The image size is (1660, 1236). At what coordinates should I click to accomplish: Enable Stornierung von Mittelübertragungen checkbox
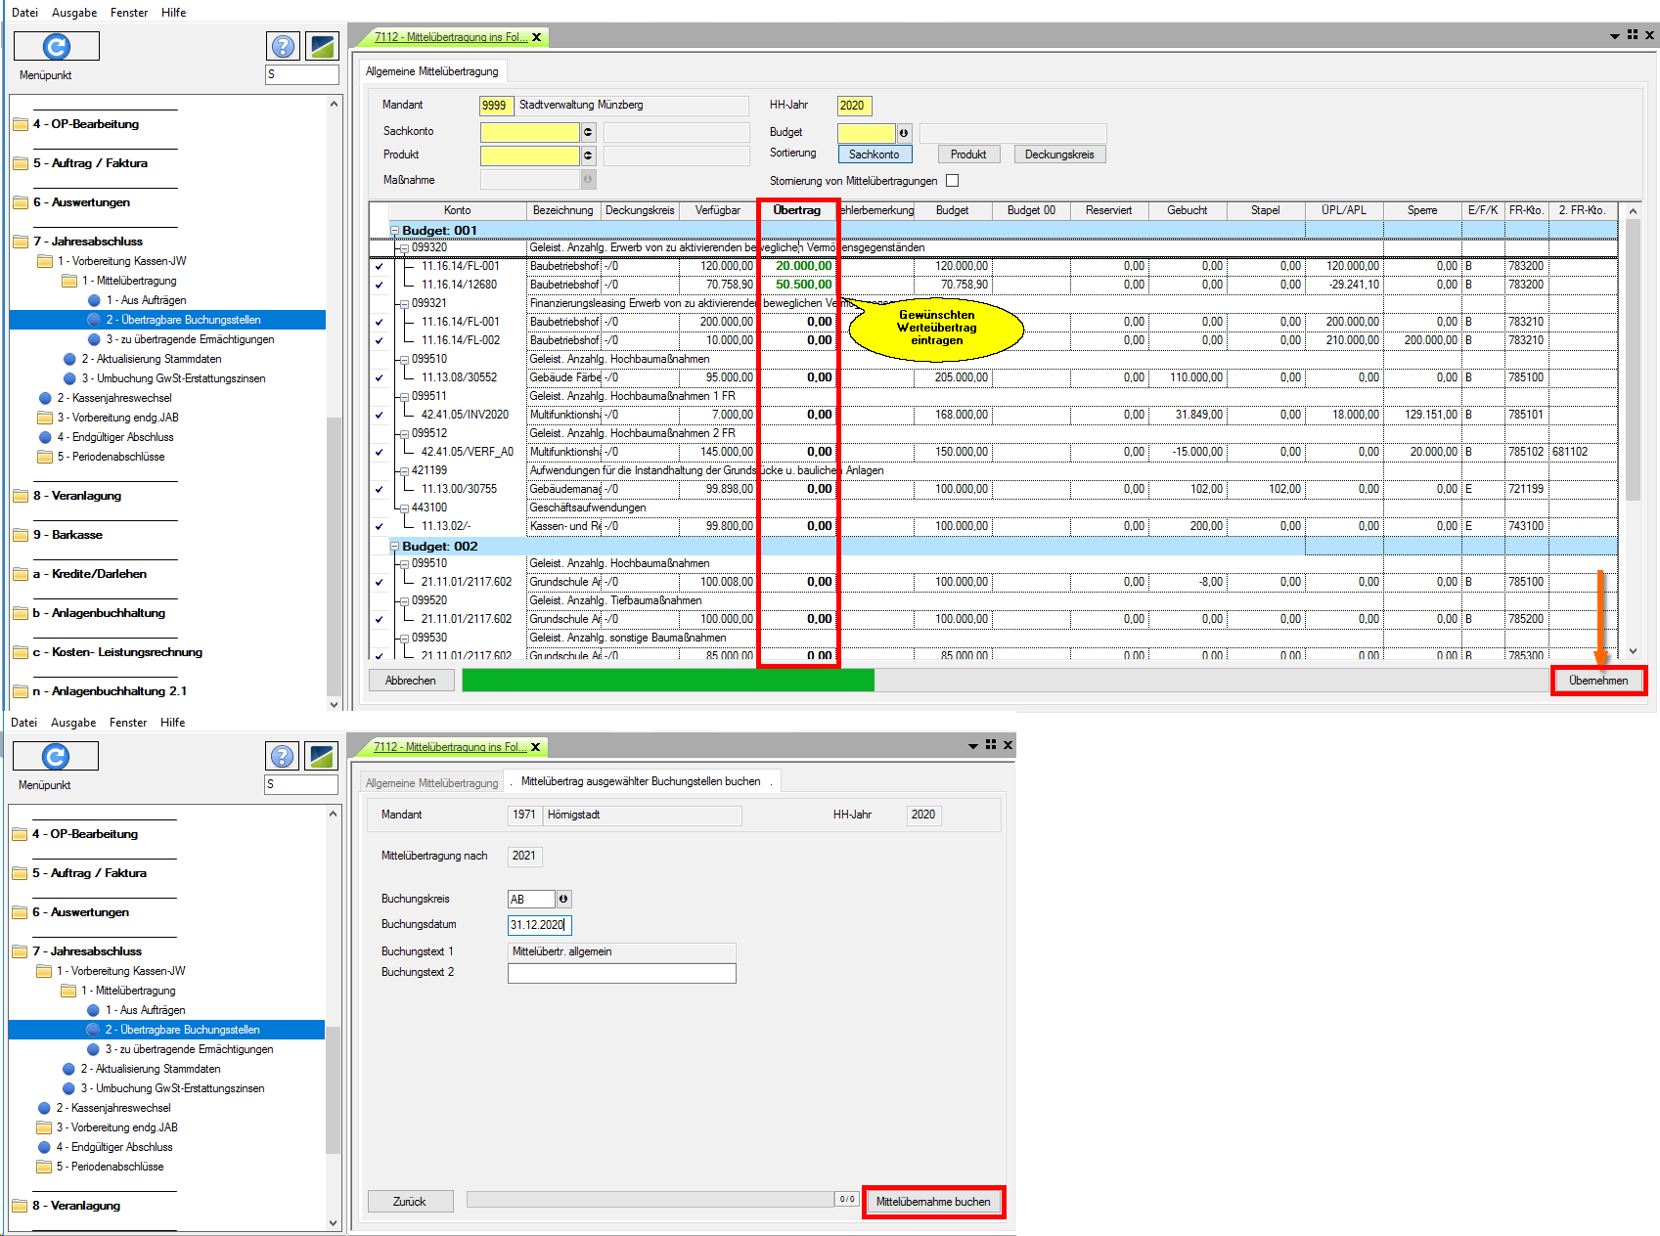click(x=953, y=181)
